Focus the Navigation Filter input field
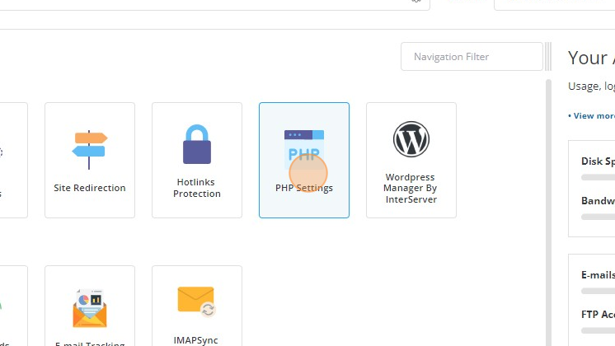The height and width of the screenshot is (346, 615). pyautogui.click(x=472, y=57)
